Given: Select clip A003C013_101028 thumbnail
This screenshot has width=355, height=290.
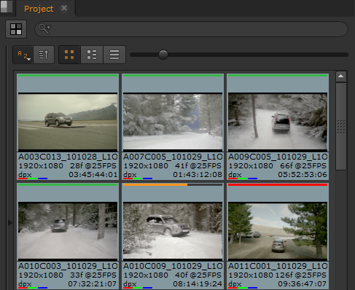Looking at the screenshot, I should (68, 122).
